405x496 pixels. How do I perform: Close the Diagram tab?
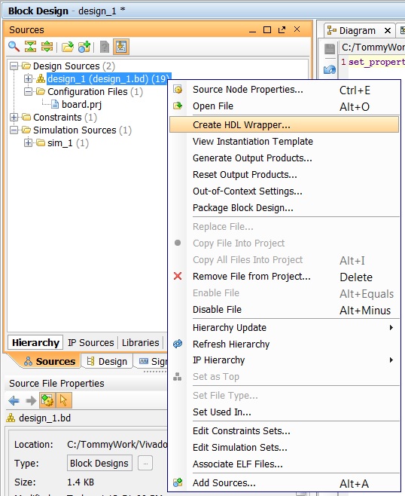point(388,31)
